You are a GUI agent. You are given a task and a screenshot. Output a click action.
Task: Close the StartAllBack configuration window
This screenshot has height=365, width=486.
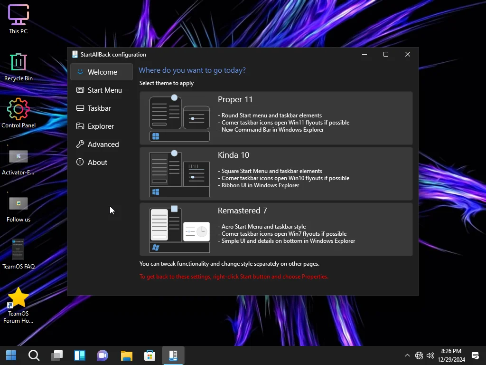[x=408, y=54]
